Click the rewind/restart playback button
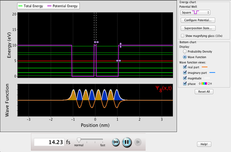231x152 pixels. [116, 142]
